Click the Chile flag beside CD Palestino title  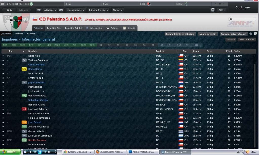pyautogui.click(x=35, y=19)
